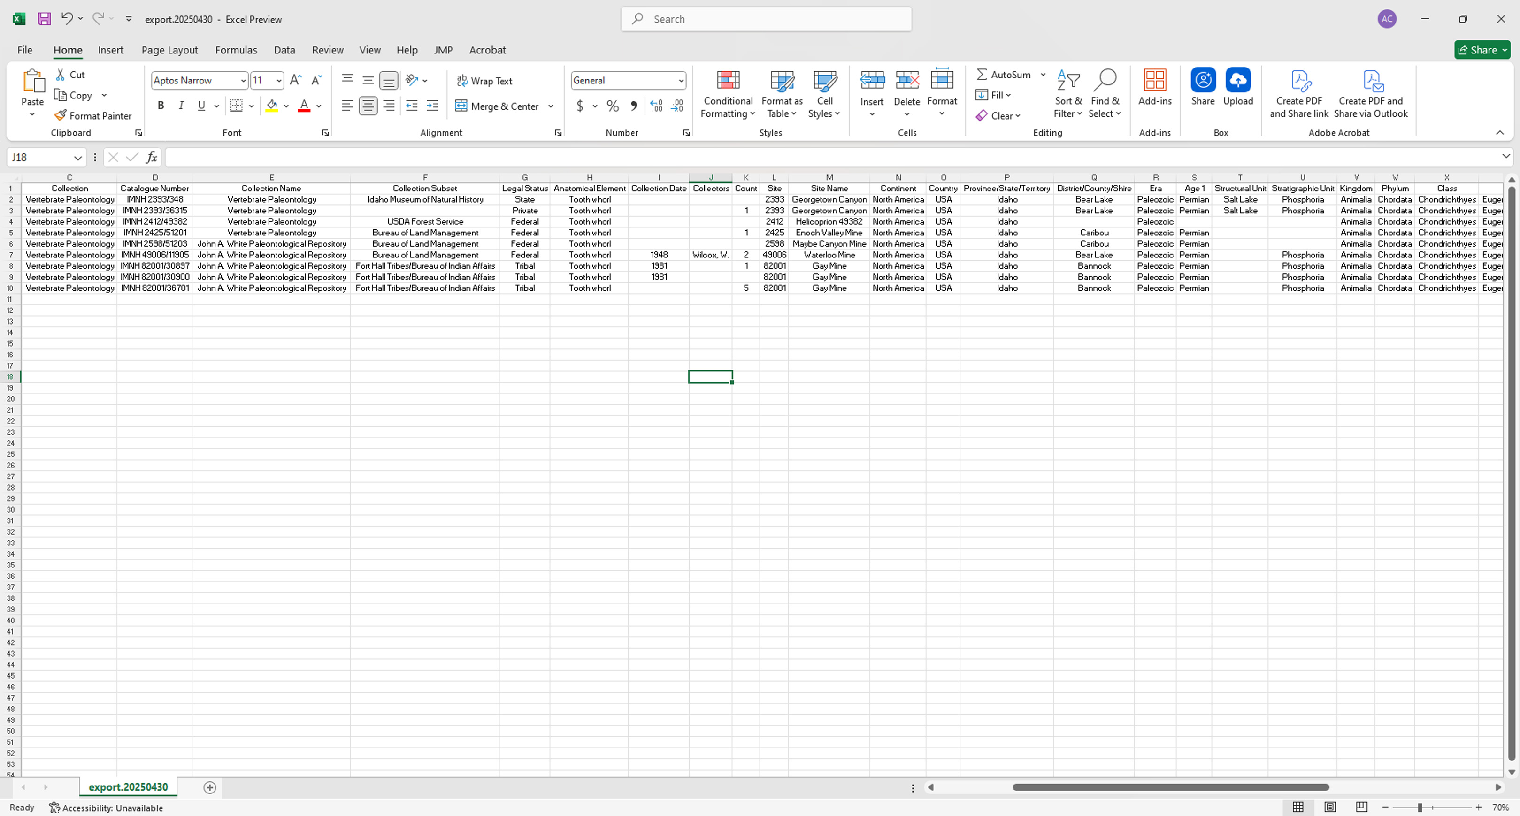Image resolution: width=1520 pixels, height=816 pixels.
Task: Open the Format Painter tool
Action: 93,115
